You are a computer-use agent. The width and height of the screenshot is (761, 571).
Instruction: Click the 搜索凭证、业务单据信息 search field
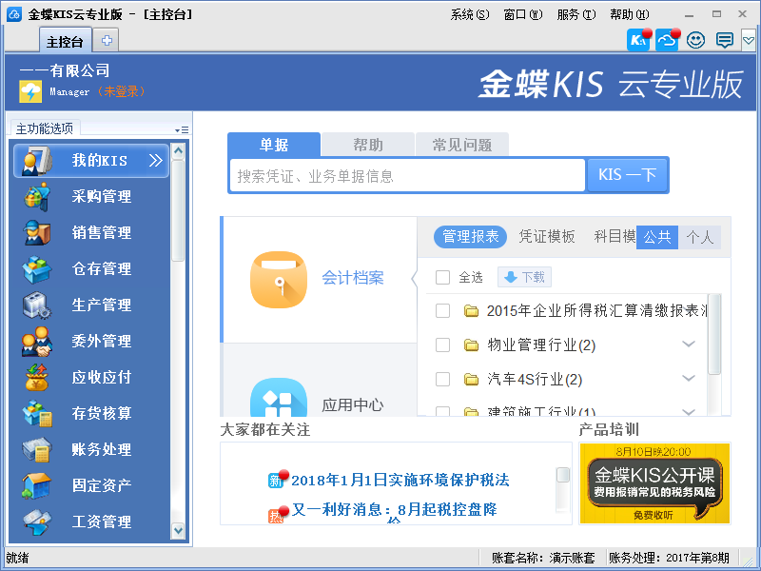pyautogui.click(x=407, y=175)
